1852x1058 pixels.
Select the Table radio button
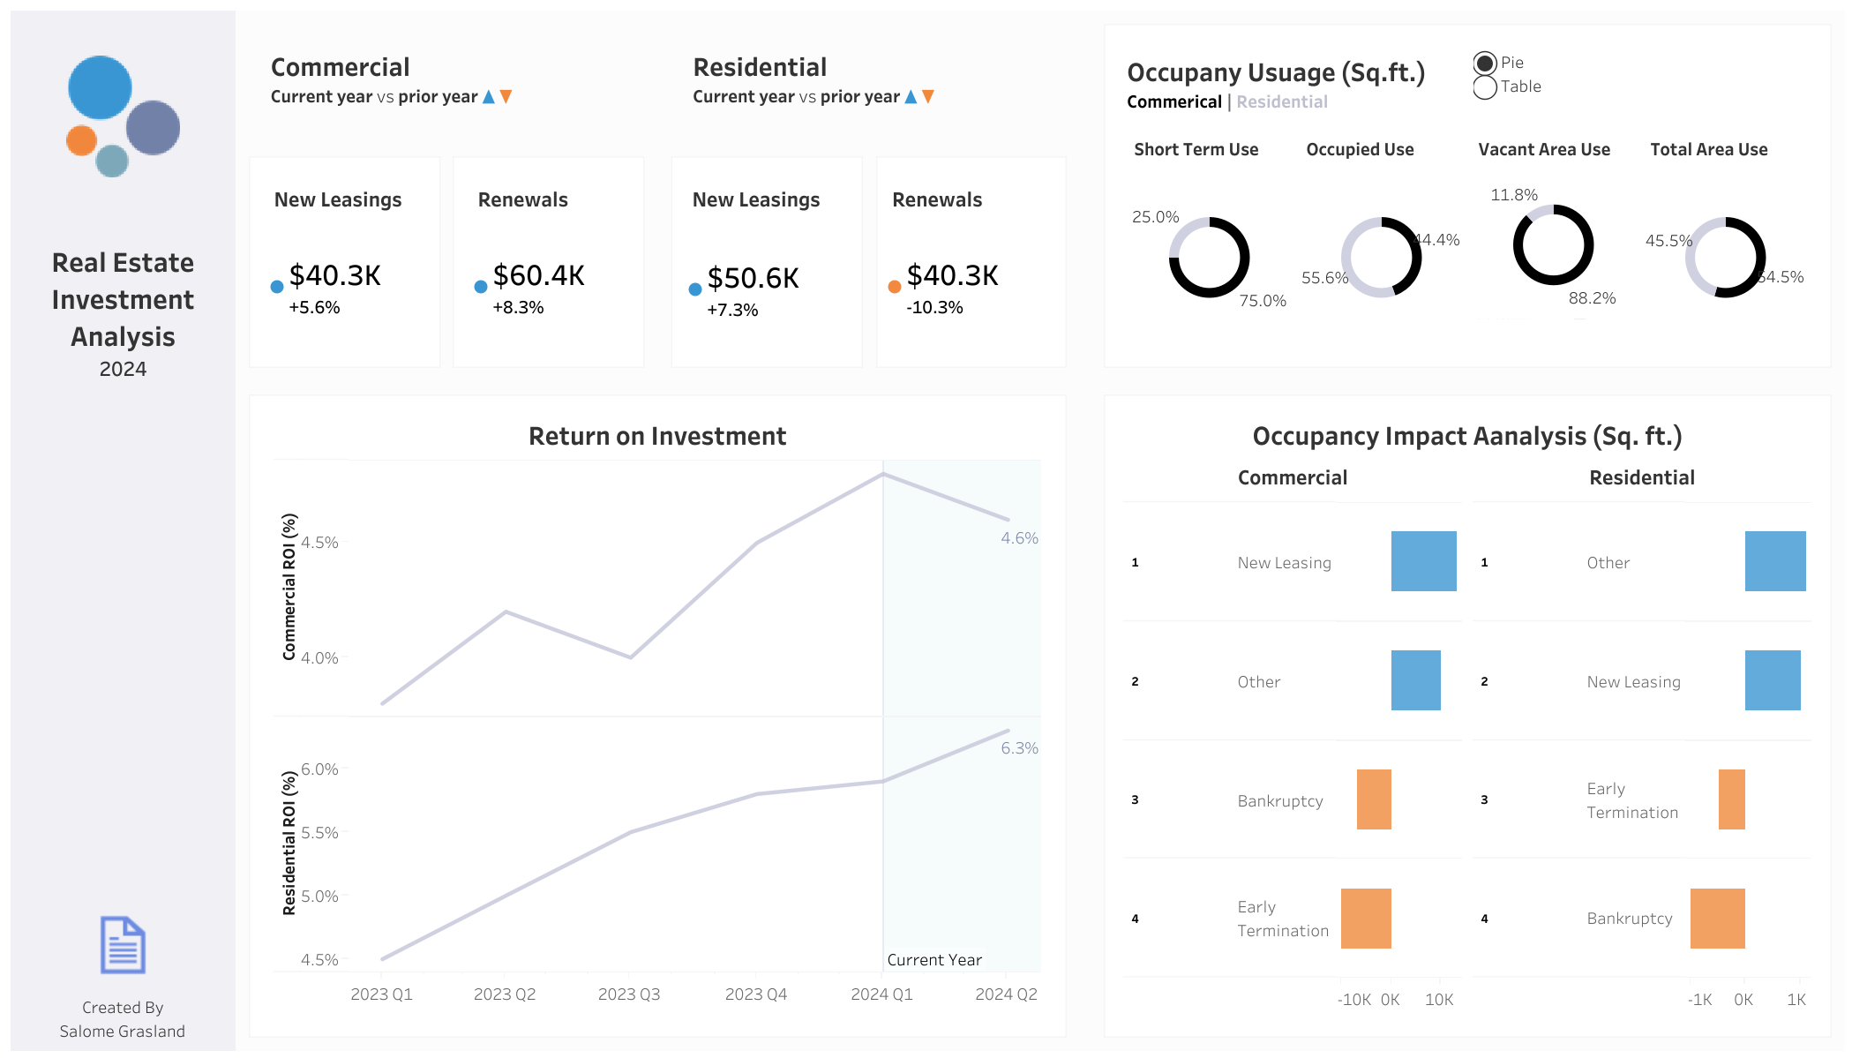pos(1485,87)
